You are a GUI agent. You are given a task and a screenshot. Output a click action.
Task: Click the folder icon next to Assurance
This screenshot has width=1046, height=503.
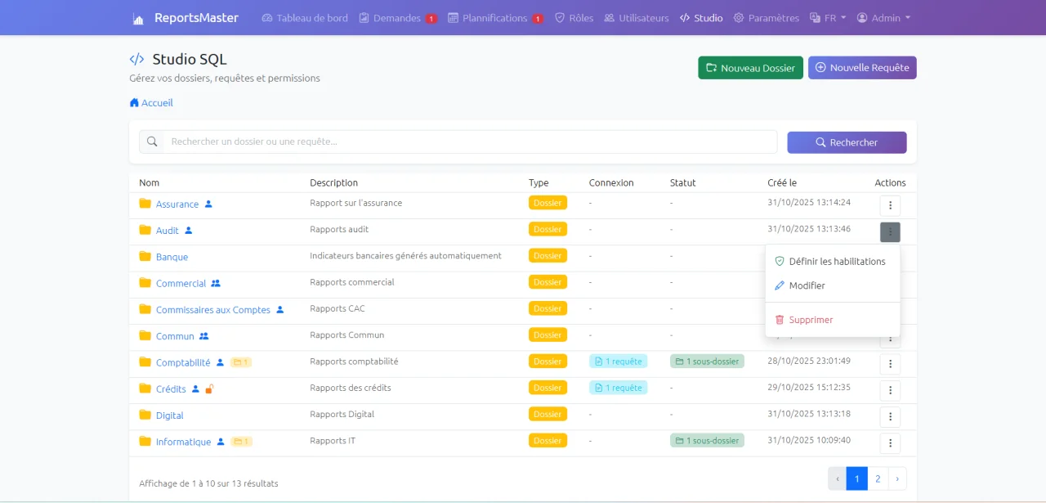click(145, 203)
